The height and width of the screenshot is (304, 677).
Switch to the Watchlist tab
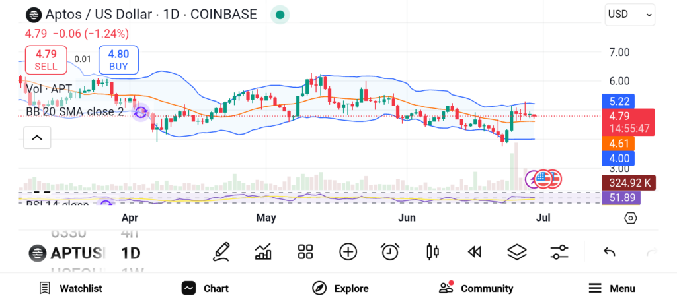71,288
